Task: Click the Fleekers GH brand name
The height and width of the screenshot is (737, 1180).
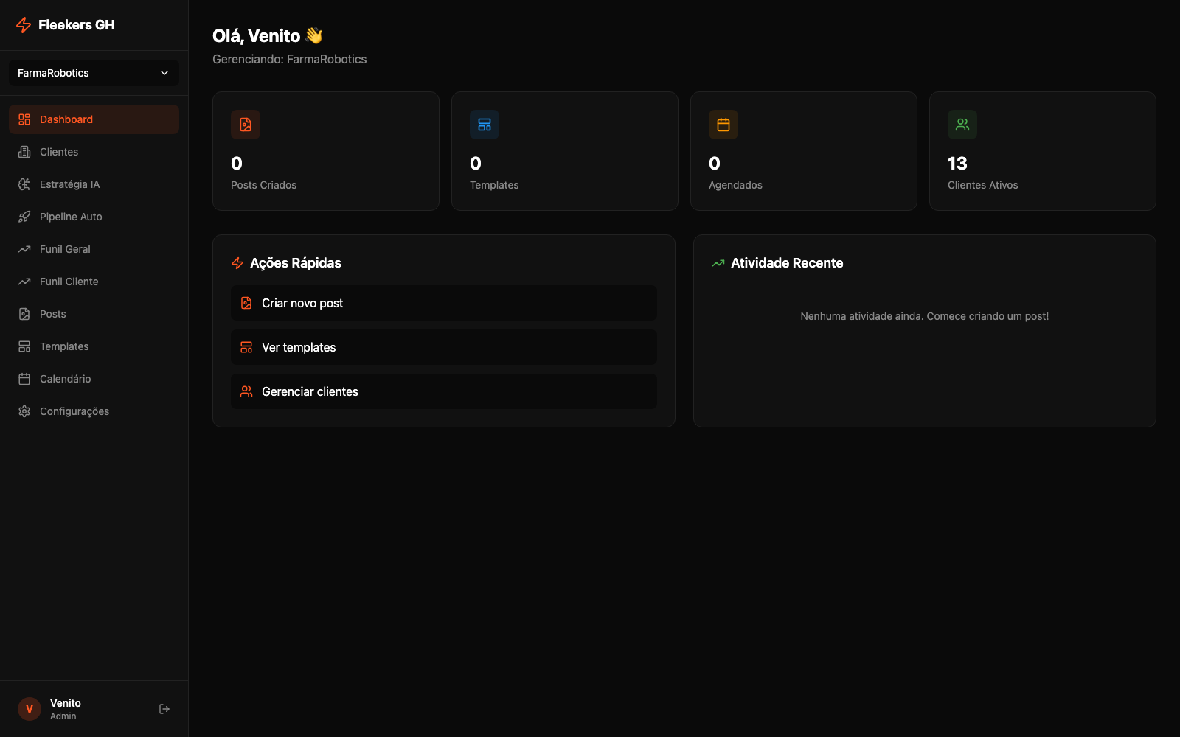Action: coord(77,25)
